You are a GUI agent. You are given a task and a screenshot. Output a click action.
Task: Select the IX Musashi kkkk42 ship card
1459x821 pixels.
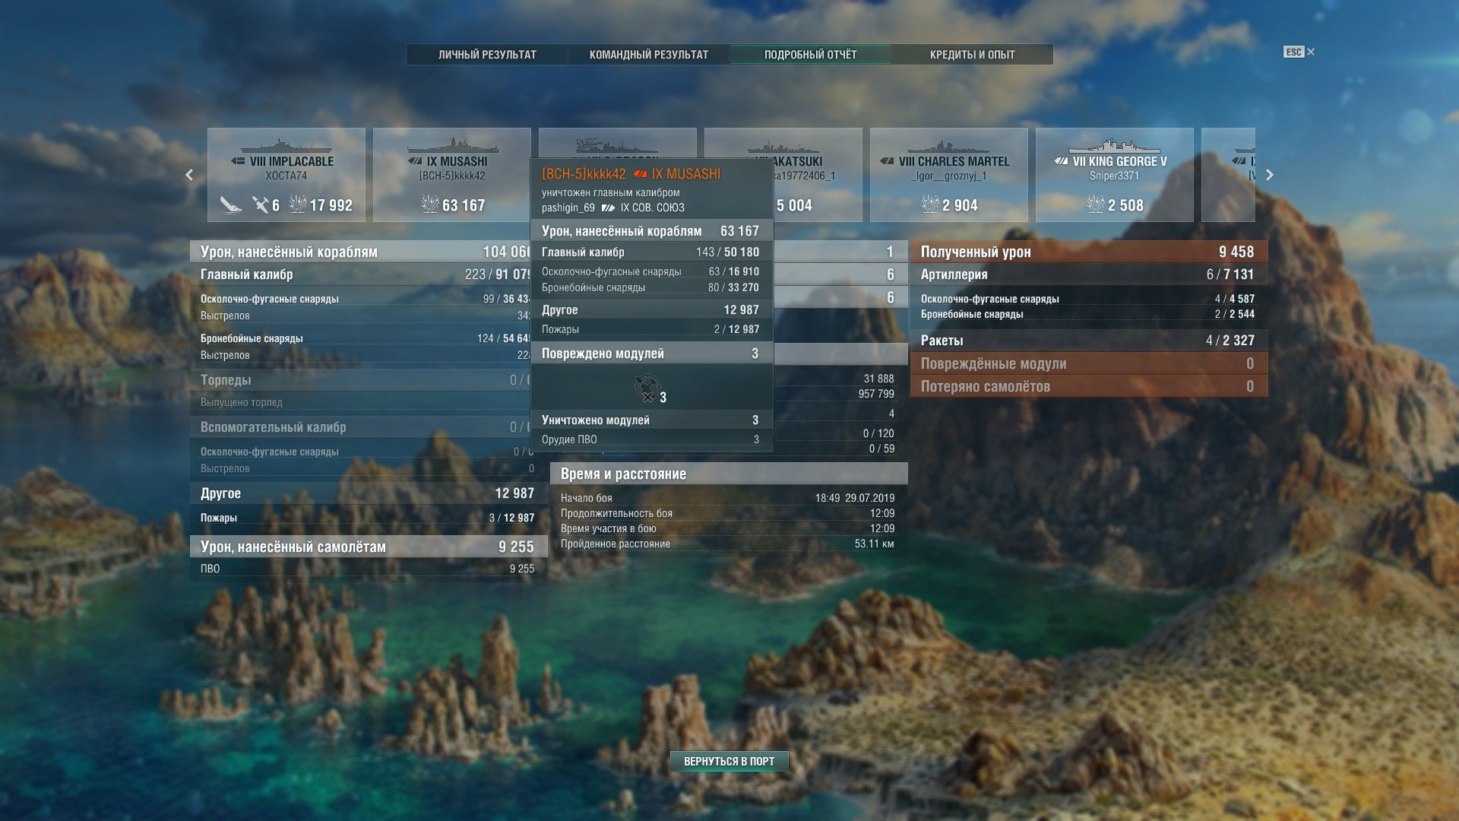pos(452,175)
